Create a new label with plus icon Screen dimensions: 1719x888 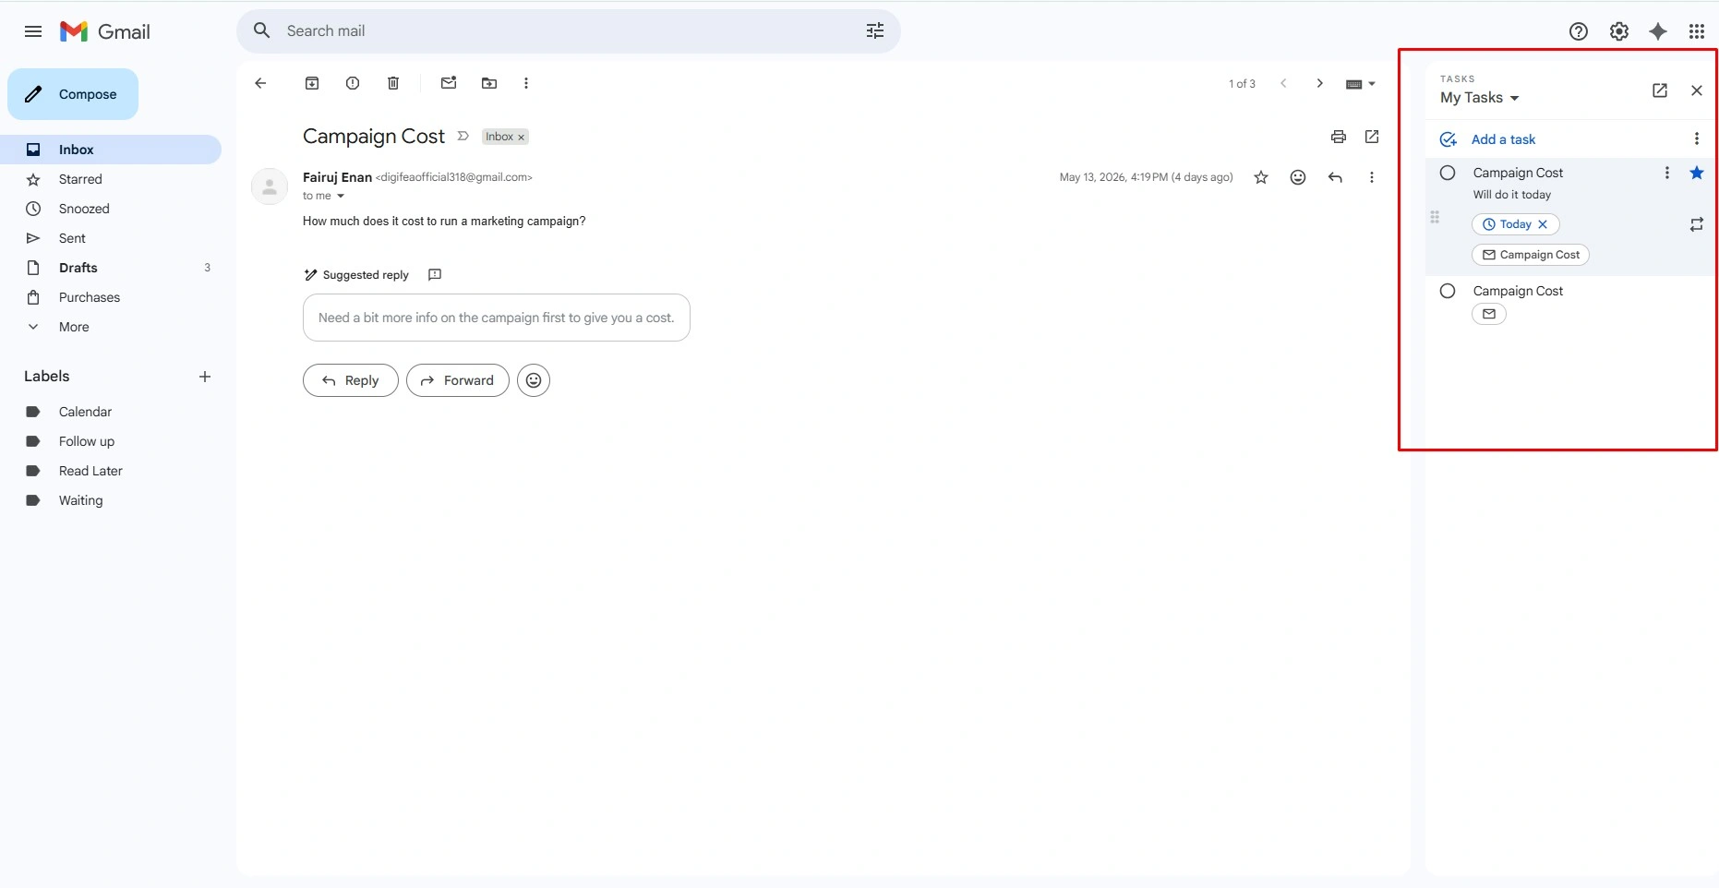click(x=205, y=377)
